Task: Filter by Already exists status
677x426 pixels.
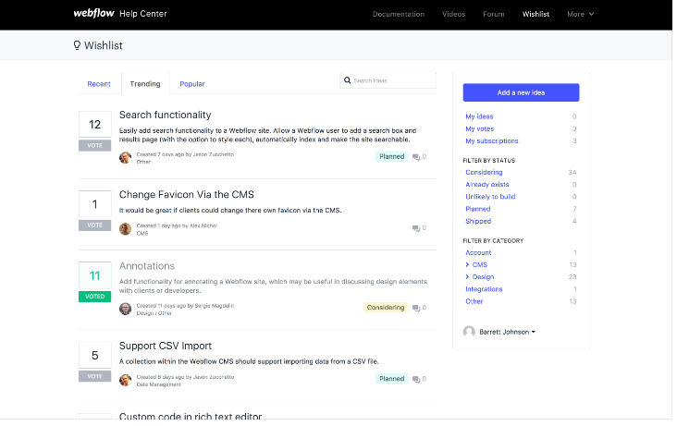Action: 487,185
